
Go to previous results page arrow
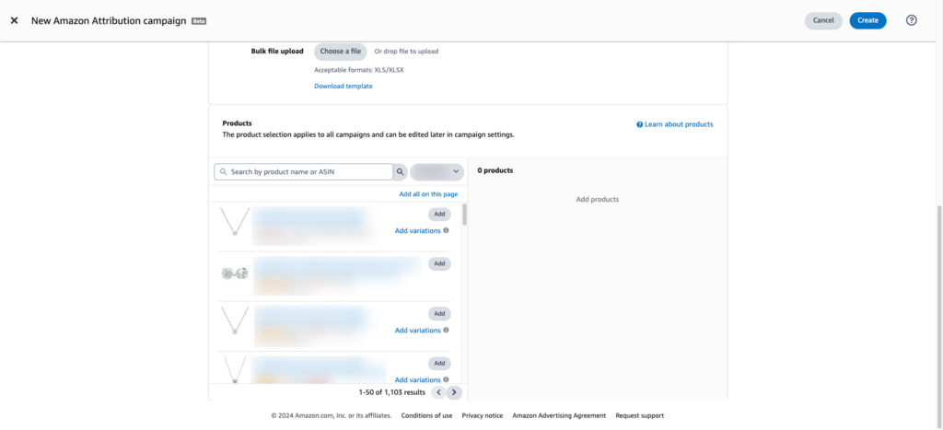click(x=439, y=393)
